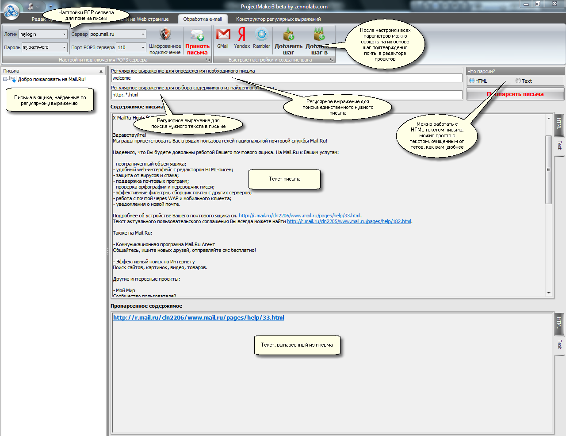
Task: Click the Принять письма envelope icon
Action: (197, 35)
